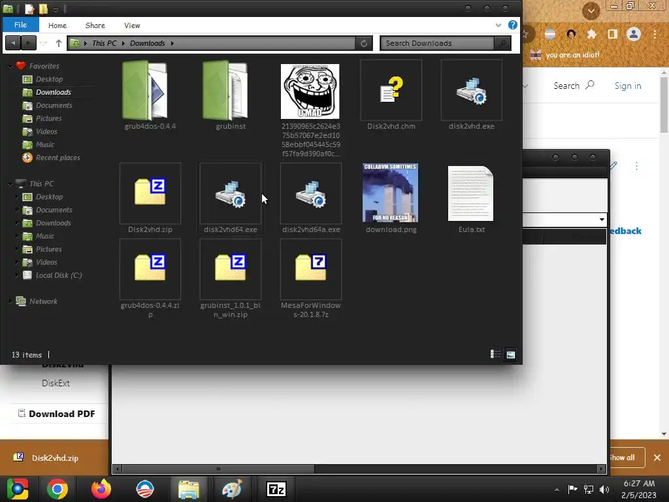The height and width of the screenshot is (502, 669).
Task: Switch to the View ribbon tab
Action: click(132, 25)
